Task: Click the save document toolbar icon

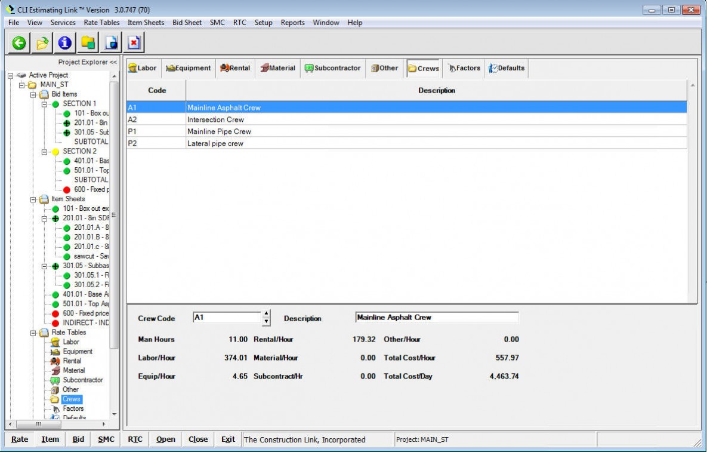Action: coord(111,44)
